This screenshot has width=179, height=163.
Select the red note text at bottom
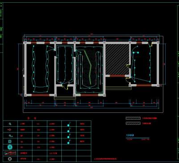pyautogui.click(x=106, y=159)
